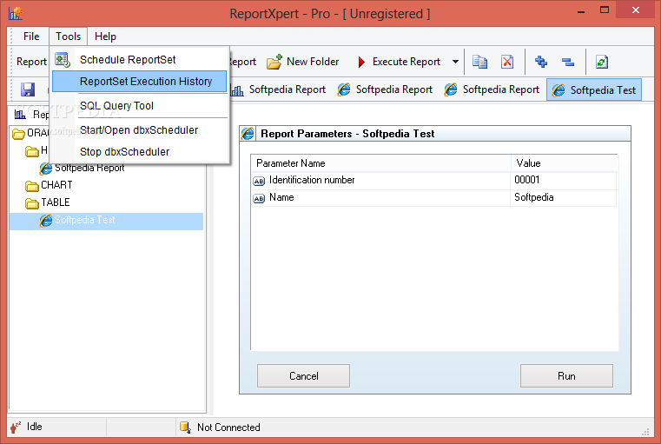The image size is (661, 444).
Task: Click the Report Parameters panel header icon
Action: 248,134
